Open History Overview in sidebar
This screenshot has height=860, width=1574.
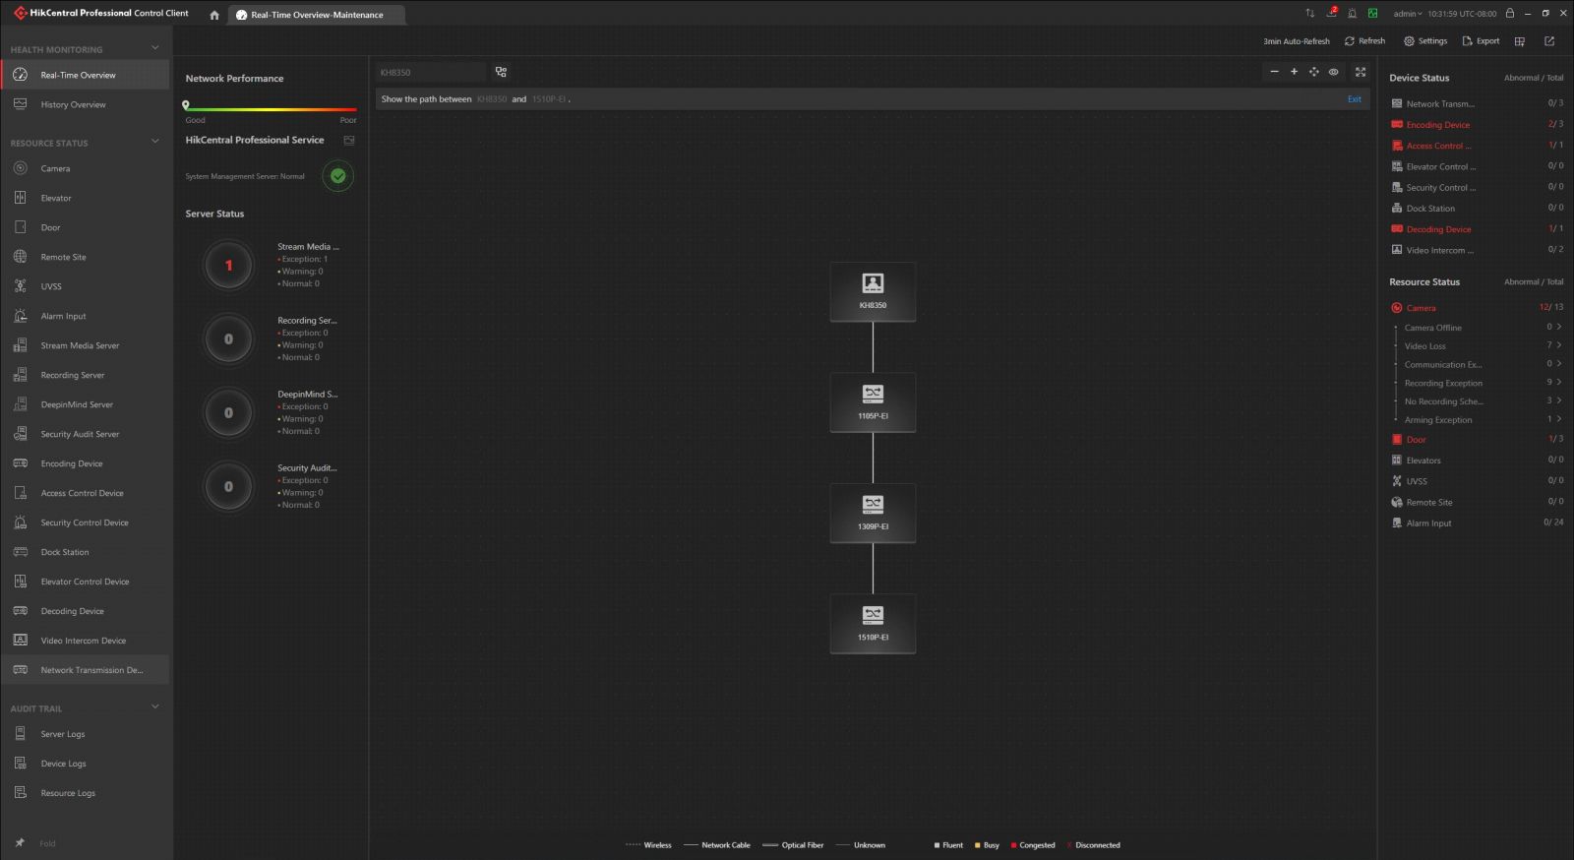(x=73, y=104)
